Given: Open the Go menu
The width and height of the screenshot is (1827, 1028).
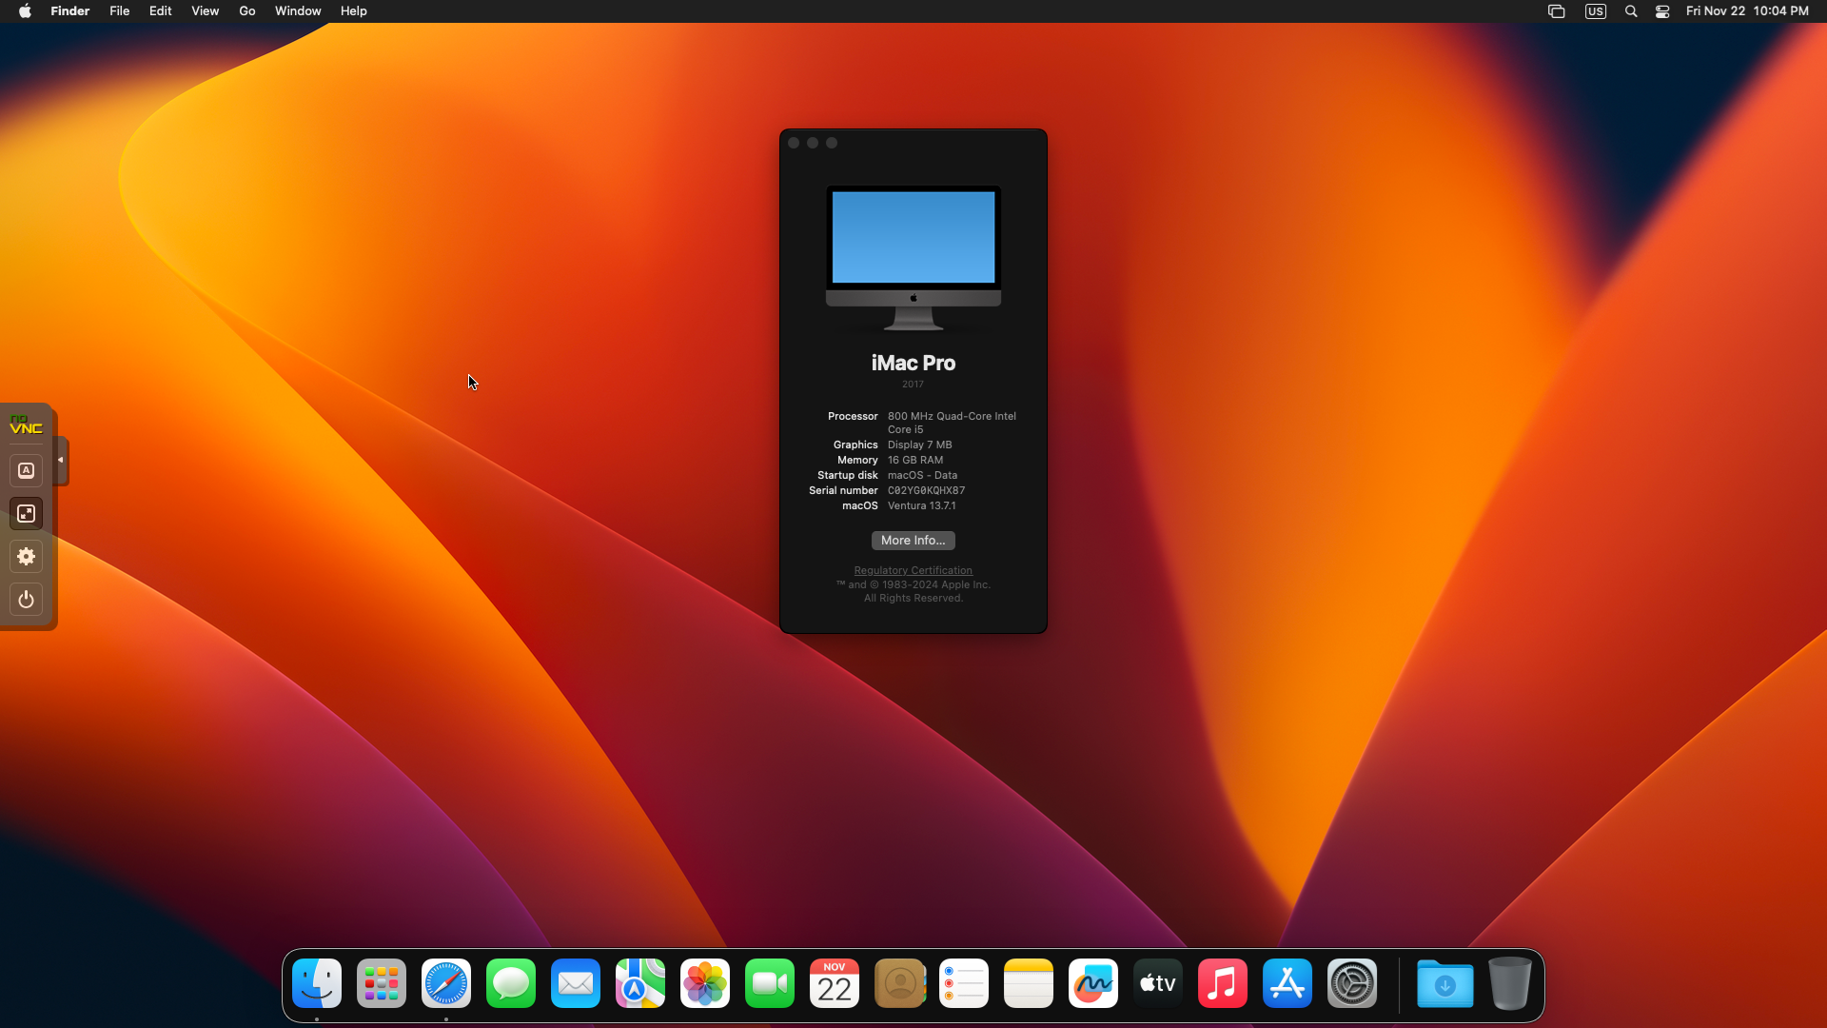Looking at the screenshot, I should [x=247, y=11].
